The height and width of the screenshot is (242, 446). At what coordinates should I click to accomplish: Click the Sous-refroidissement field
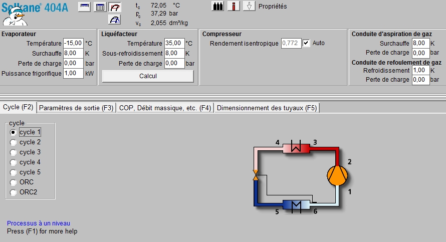point(175,53)
